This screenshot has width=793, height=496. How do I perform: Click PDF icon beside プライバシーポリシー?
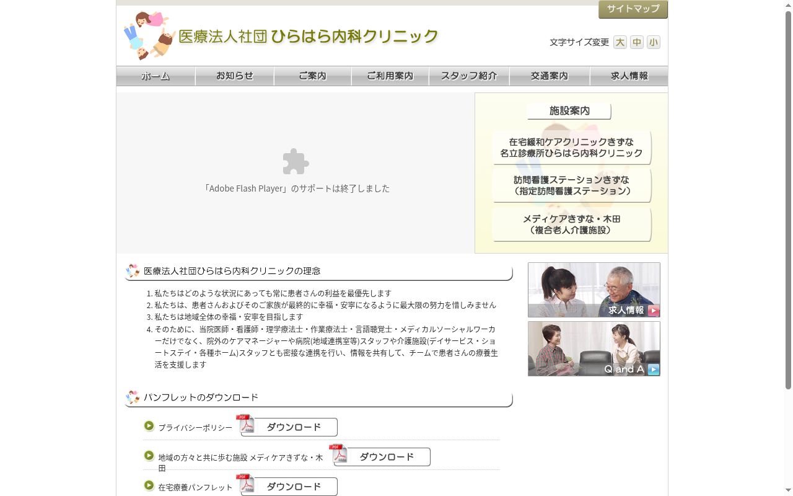(x=245, y=424)
